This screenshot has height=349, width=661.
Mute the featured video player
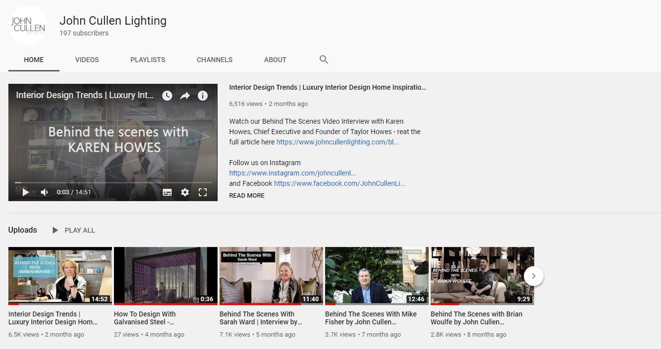[x=44, y=192]
